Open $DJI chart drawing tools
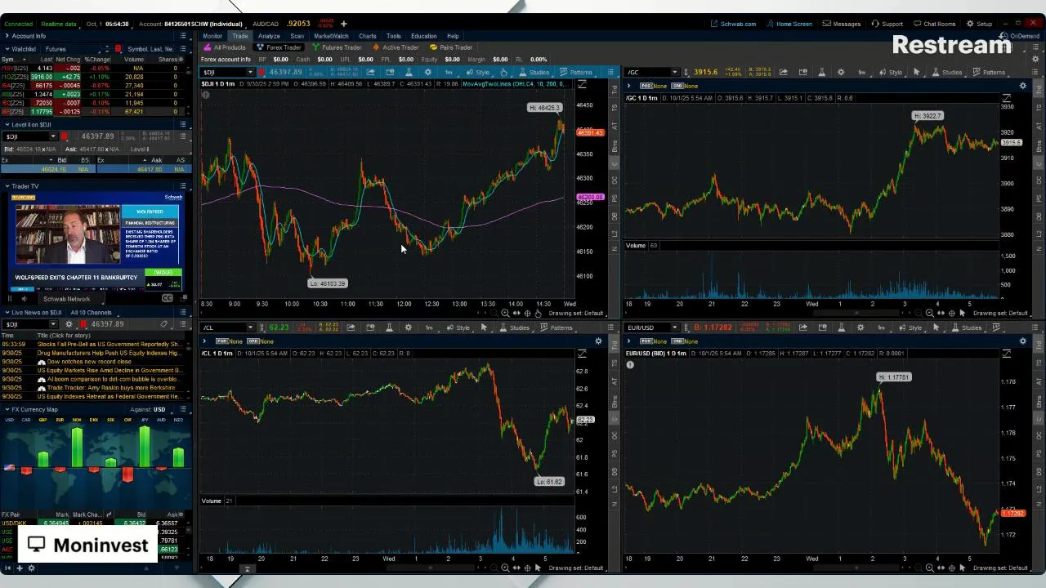The width and height of the screenshot is (1046, 588). pos(503,73)
